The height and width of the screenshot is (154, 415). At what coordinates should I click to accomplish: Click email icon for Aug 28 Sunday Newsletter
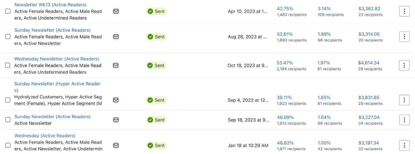coord(116,37)
